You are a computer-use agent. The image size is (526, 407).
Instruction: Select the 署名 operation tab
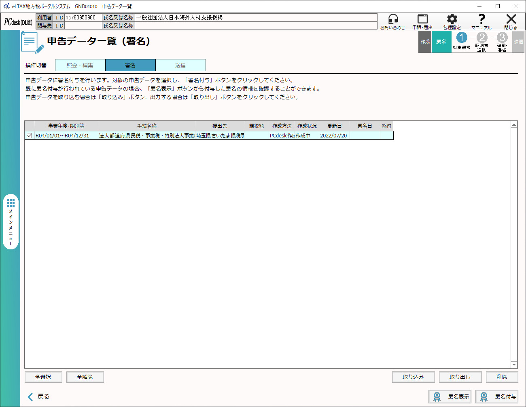point(130,65)
